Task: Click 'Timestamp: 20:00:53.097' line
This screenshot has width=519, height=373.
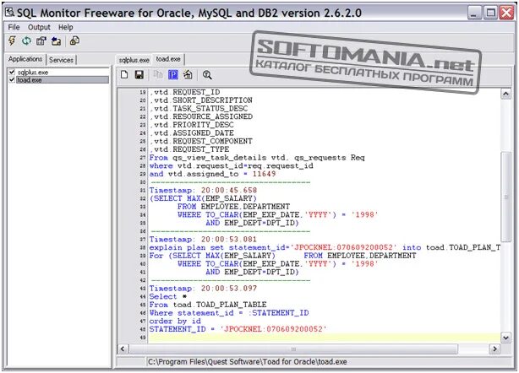Action: pyautogui.click(x=203, y=289)
